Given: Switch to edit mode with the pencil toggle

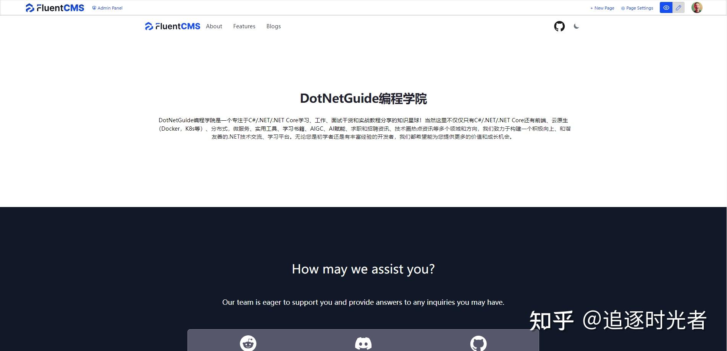Looking at the screenshot, I should pyautogui.click(x=678, y=8).
